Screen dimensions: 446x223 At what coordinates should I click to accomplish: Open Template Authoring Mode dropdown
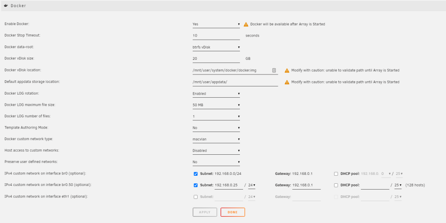click(216, 128)
